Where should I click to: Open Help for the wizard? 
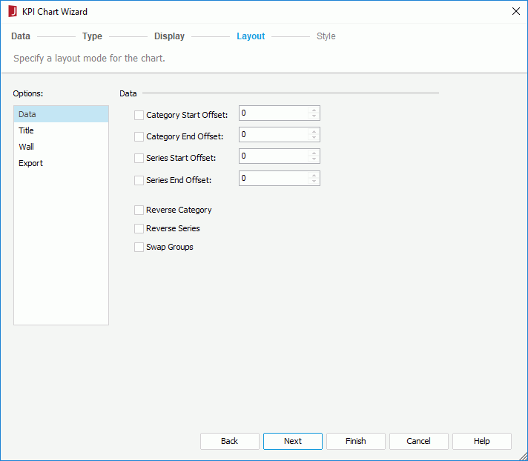[x=482, y=441]
